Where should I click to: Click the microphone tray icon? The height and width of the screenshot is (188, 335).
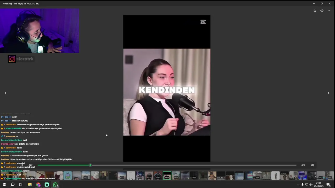(x=303, y=185)
